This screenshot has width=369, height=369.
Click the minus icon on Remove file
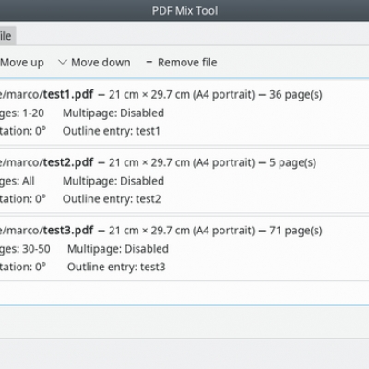tap(149, 62)
